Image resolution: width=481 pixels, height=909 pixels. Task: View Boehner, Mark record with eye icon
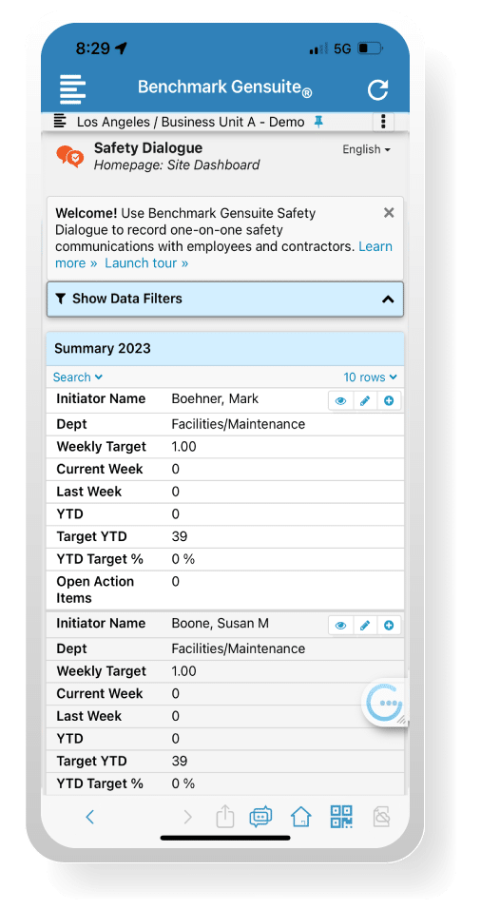(340, 400)
